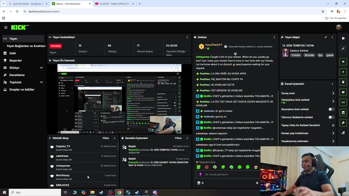Screen dimensions: 349x196
Task: Click the YAYINDA live status badge
Action: point(56,46)
